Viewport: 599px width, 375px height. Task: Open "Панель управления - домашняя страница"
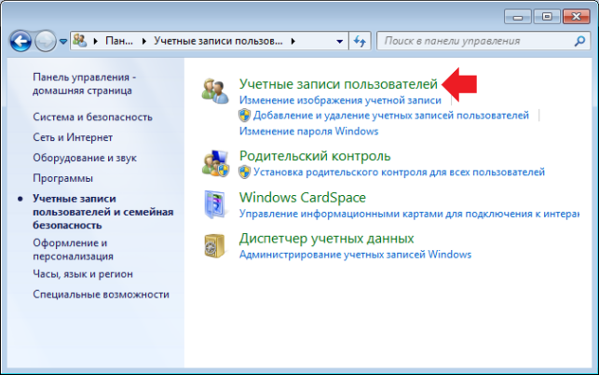pos(84,84)
